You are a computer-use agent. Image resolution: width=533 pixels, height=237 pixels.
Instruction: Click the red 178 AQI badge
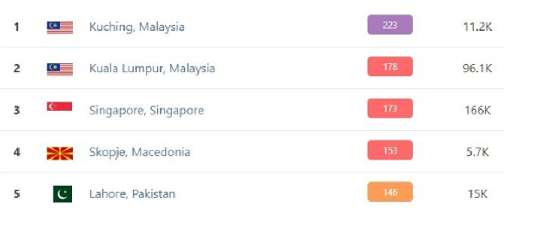[389, 66]
